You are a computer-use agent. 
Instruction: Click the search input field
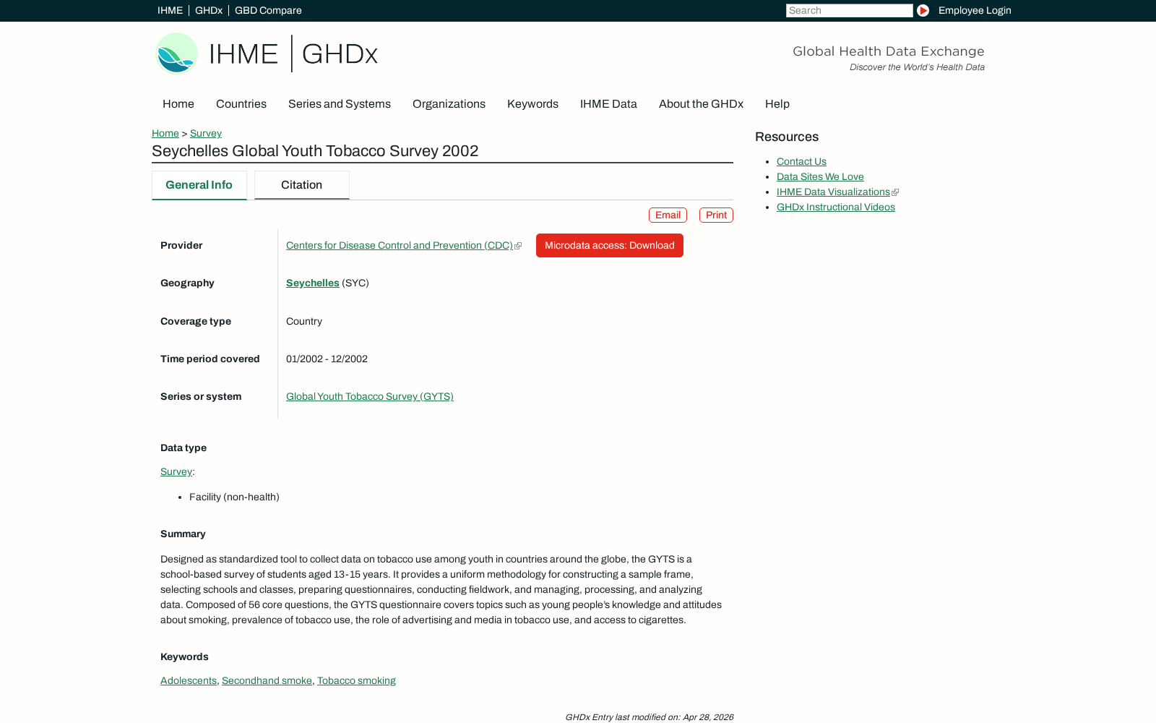[x=849, y=10]
